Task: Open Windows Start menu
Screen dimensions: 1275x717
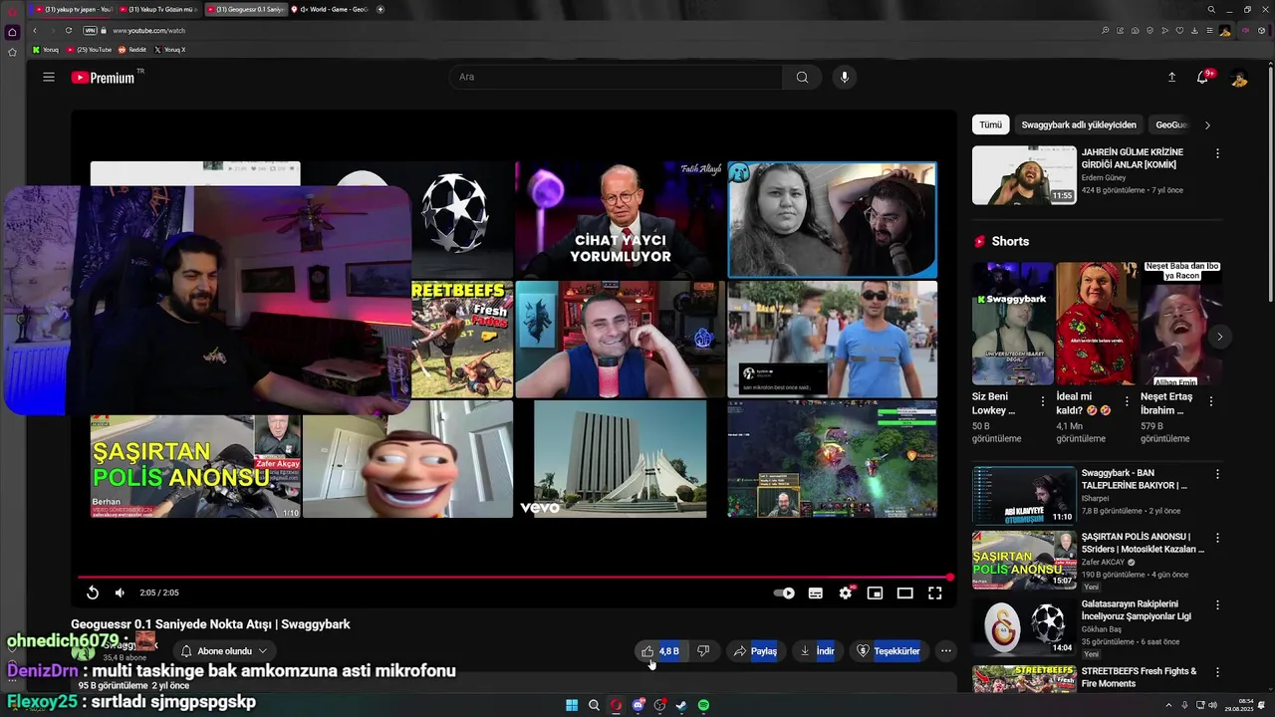Action: point(572,705)
